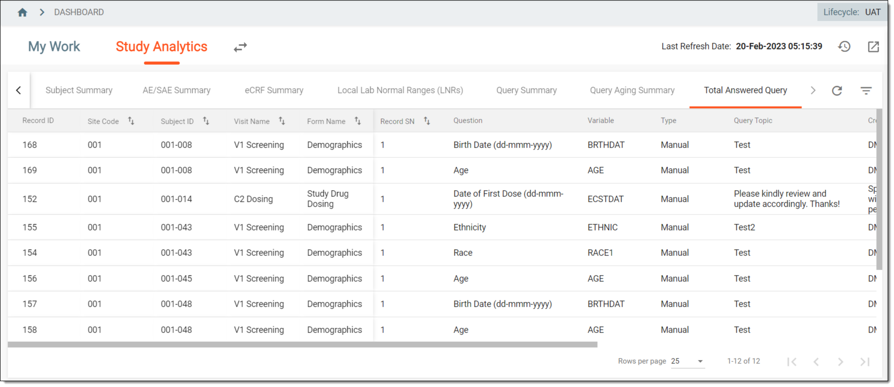This screenshot has width=894, height=387.
Task: Select record ID 156 cell
Action: [30, 279]
